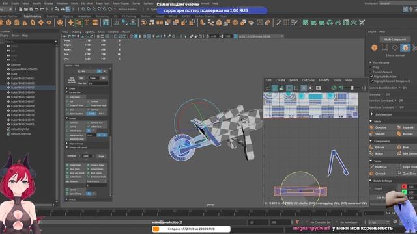The width and height of the screenshot is (417, 234).
Task: Select CubeFBXASC046003 in the Outliner
Action: coord(22,88)
